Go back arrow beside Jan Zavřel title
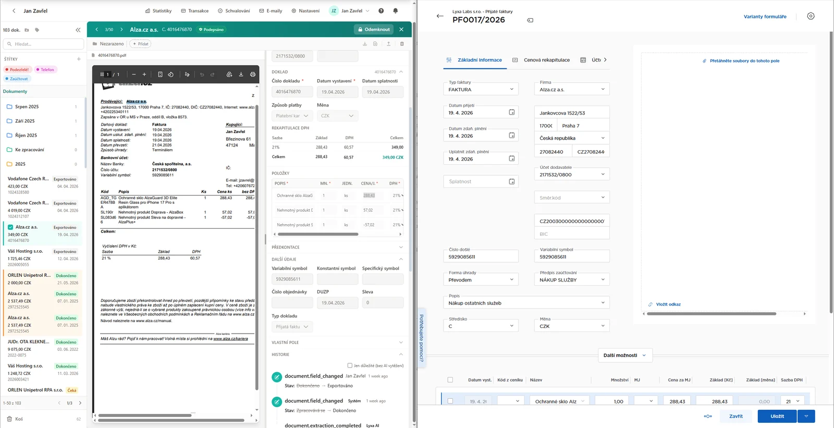 pyautogui.click(x=14, y=11)
